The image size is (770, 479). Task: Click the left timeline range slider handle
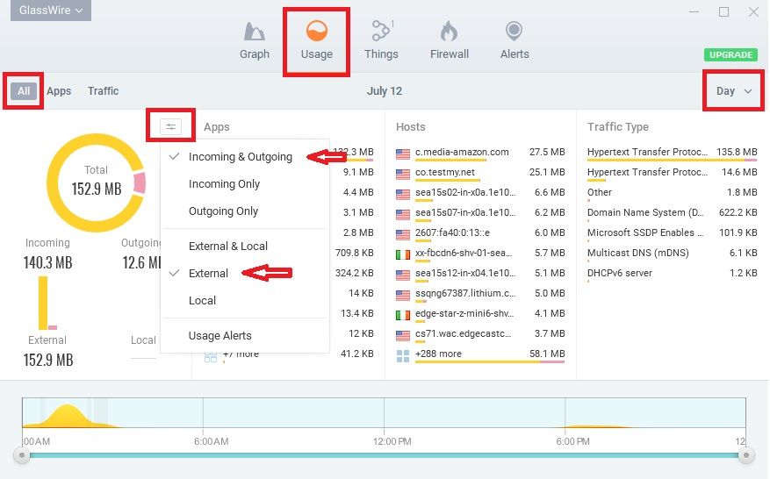coord(23,454)
